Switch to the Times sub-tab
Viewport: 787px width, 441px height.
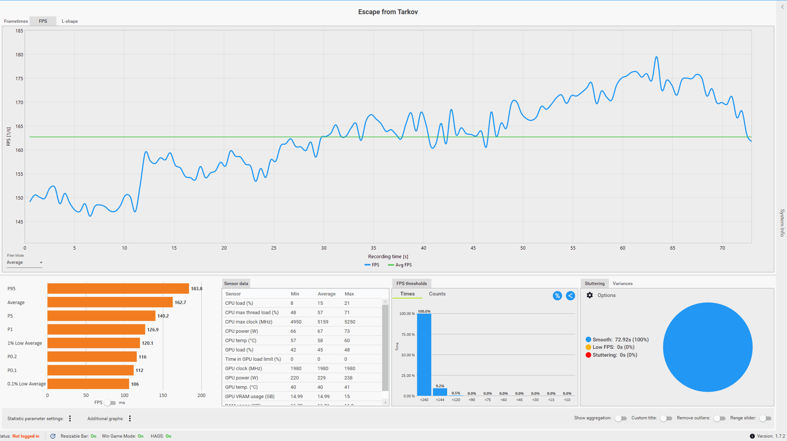(408, 294)
